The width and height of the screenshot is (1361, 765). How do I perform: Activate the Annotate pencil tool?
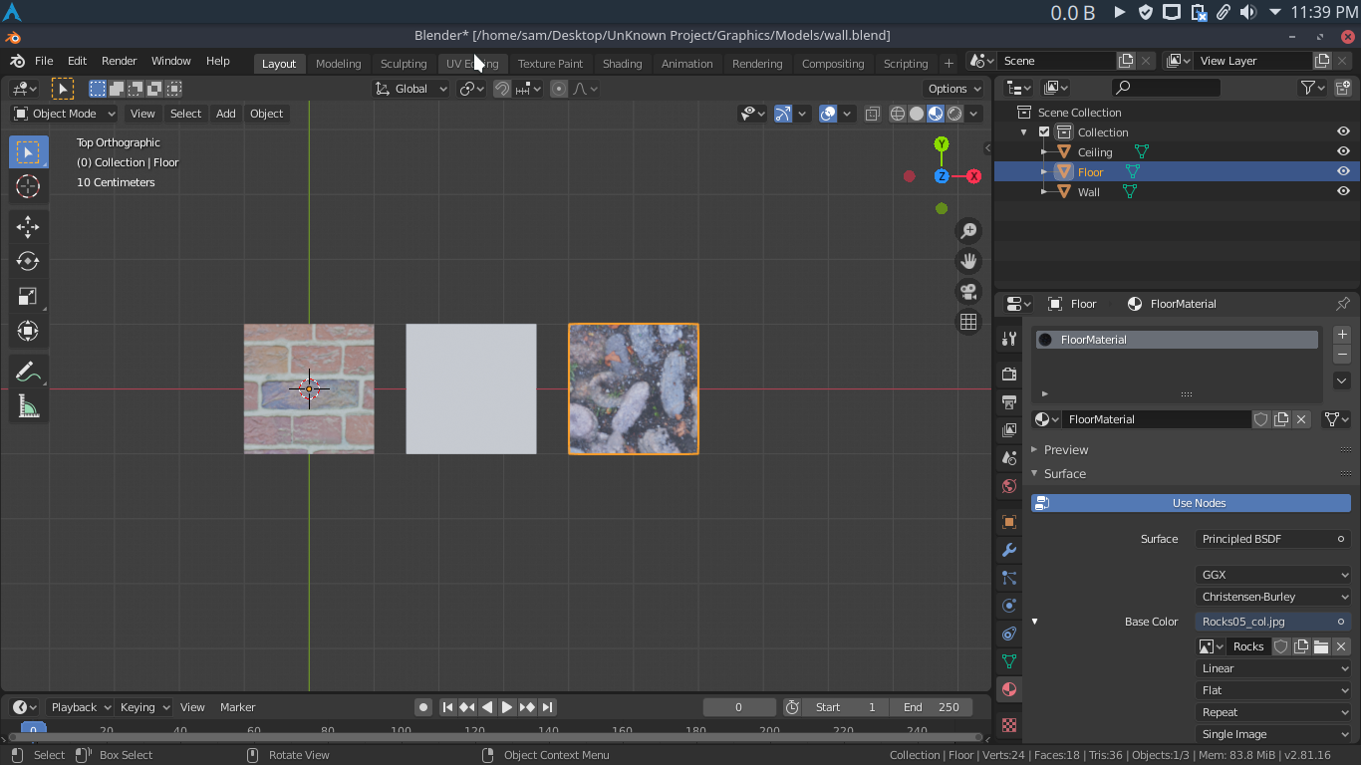[x=28, y=373]
